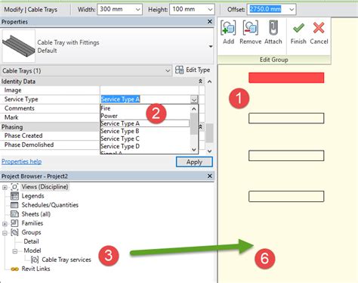
Task: Click the Remove from group icon
Action: [250, 28]
